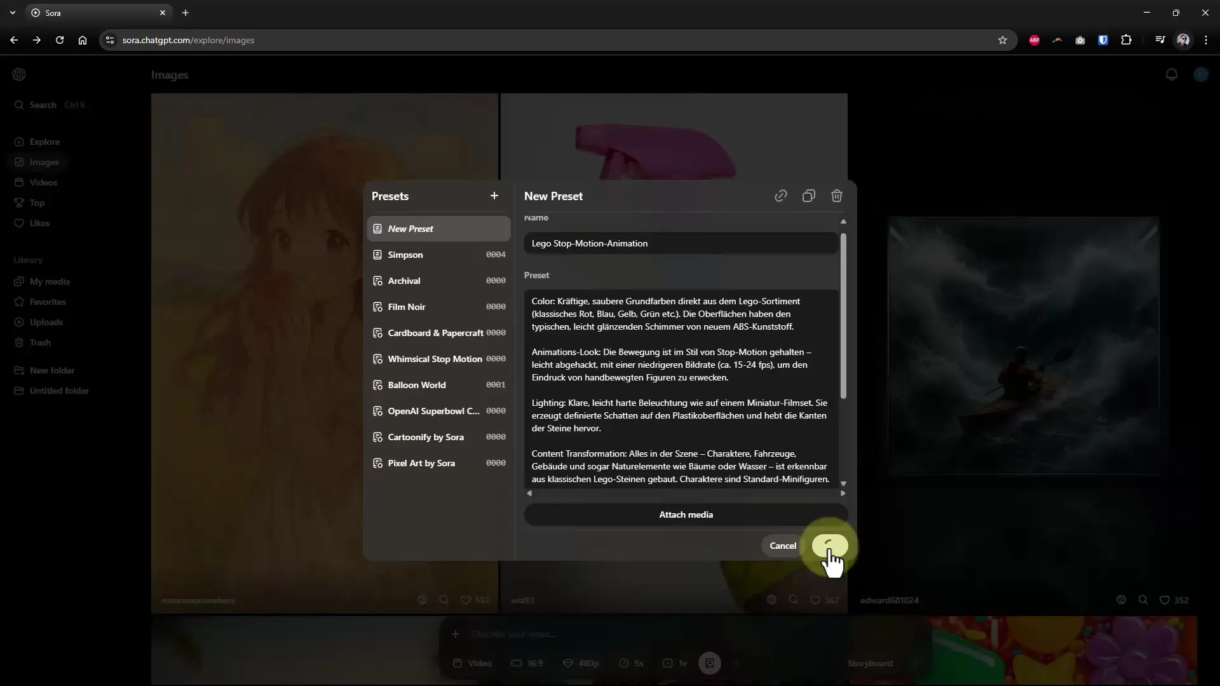
Task: Click the Adblock Plus extension icon
Action: (x=1034, y=40)
